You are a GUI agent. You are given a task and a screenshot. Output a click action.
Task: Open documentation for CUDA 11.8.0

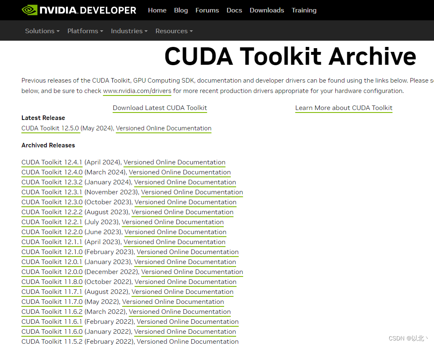point(185,282)
